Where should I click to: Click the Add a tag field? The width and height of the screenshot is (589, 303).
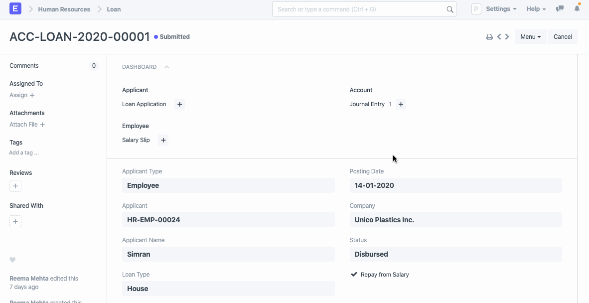click(23, 152)
